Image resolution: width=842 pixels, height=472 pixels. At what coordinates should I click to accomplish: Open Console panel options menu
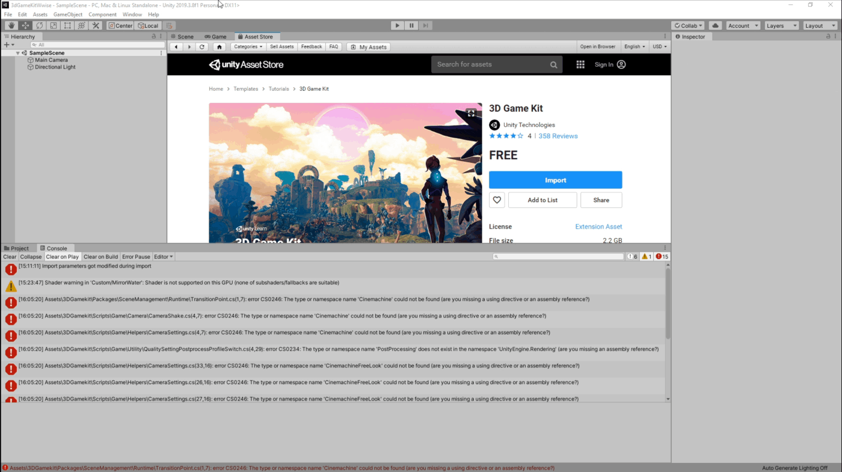pyautogui.click(x=666, y=248)
